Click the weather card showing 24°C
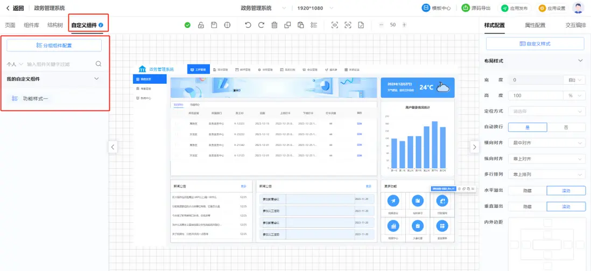Image resolution: width=591 pixels, height=271 pixels. pyautogui.click(x=418, y=87)
